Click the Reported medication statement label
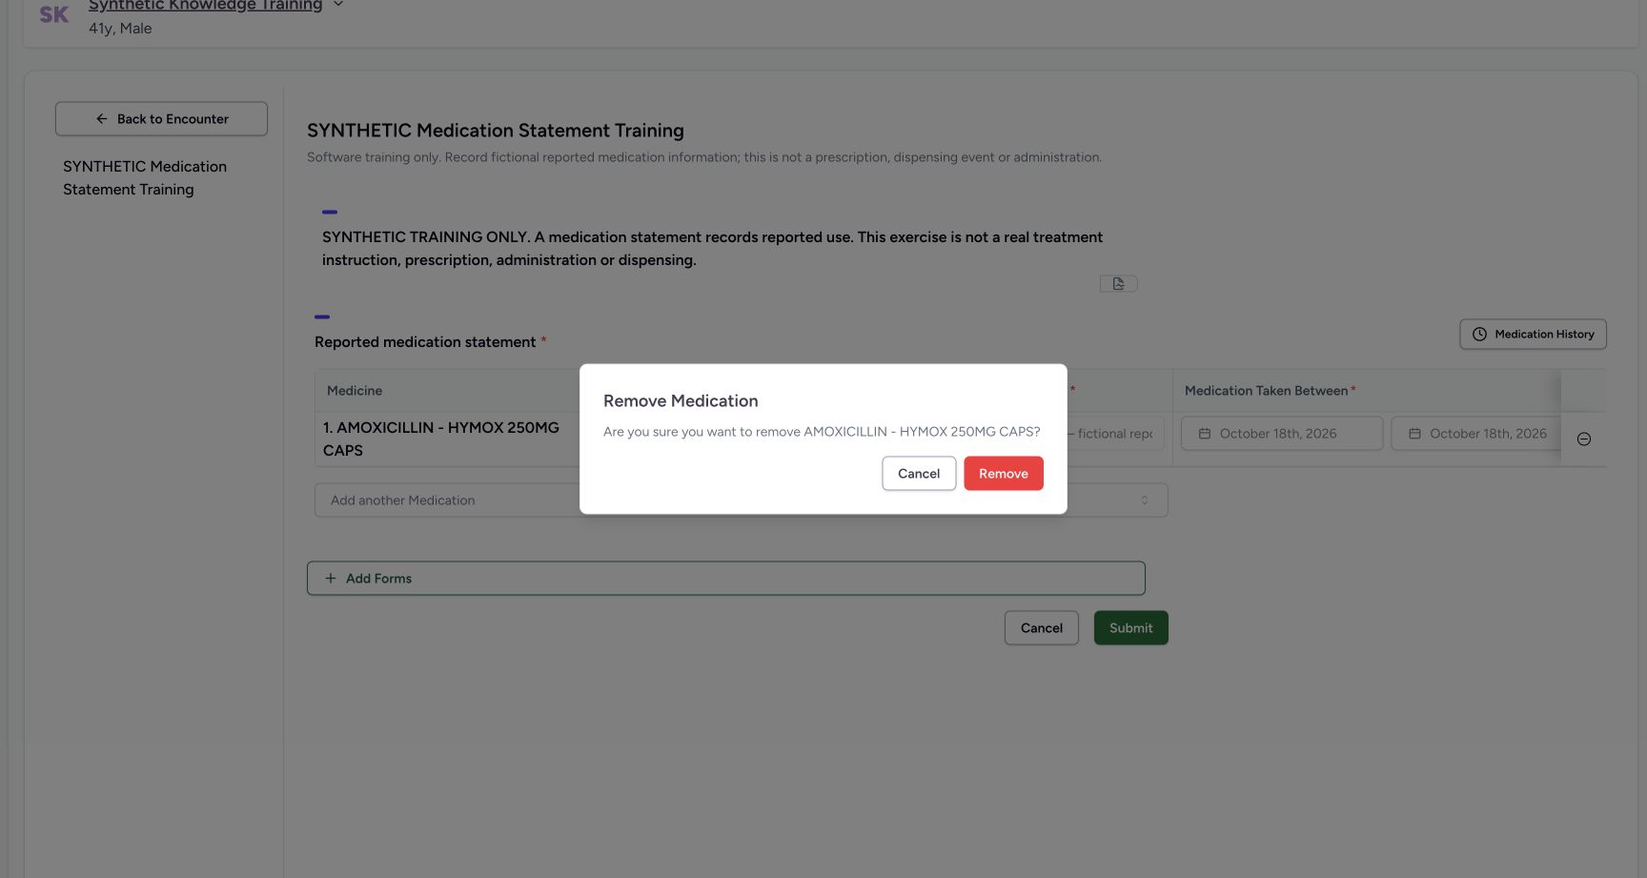The image size is (1647, 878). pyautogui.click(x=425, y=342)
